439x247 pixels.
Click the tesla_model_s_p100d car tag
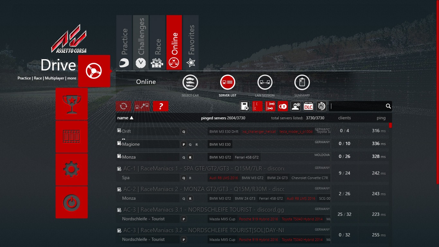(296, 132)
